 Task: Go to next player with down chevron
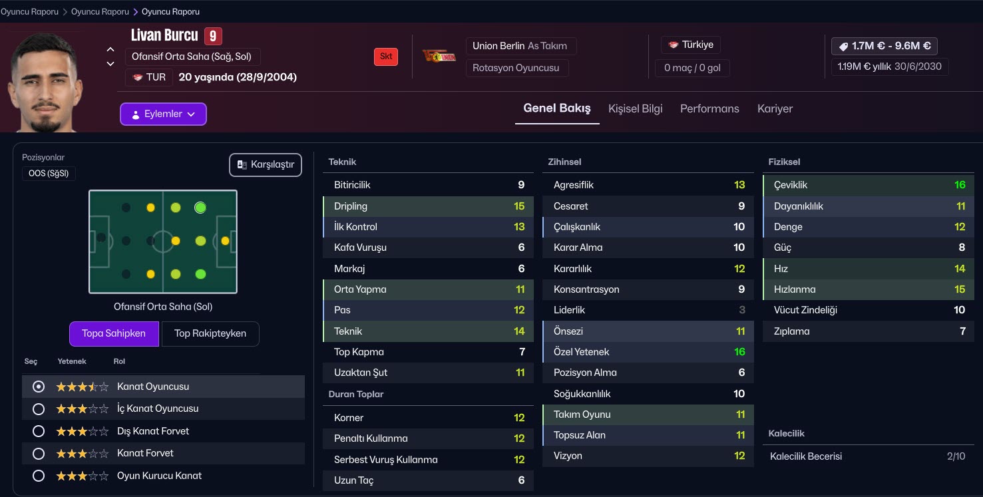[x=110, y=64]
